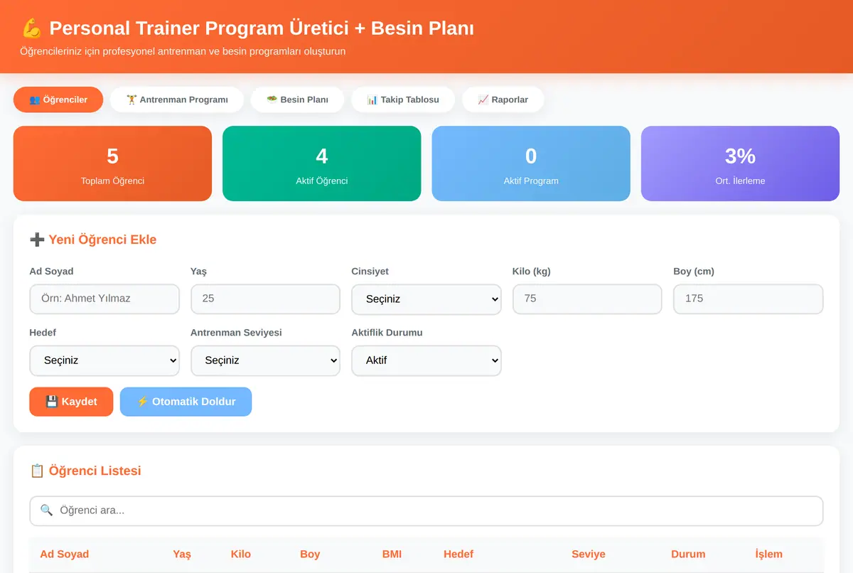Focus the Boy (cm) input field

(749, 299)
